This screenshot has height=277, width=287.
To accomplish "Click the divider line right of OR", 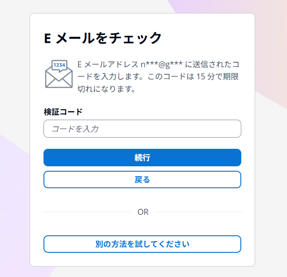I will [x=197, y=212].
